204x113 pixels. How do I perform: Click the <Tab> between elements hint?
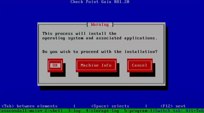click(x=30, y=106)
